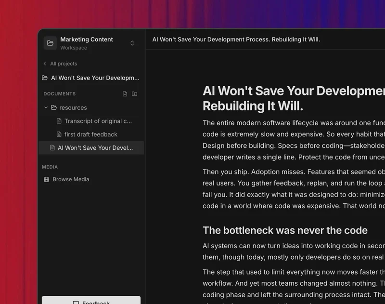
Task: Collapse the resources folder chevron
Action: 46,107
